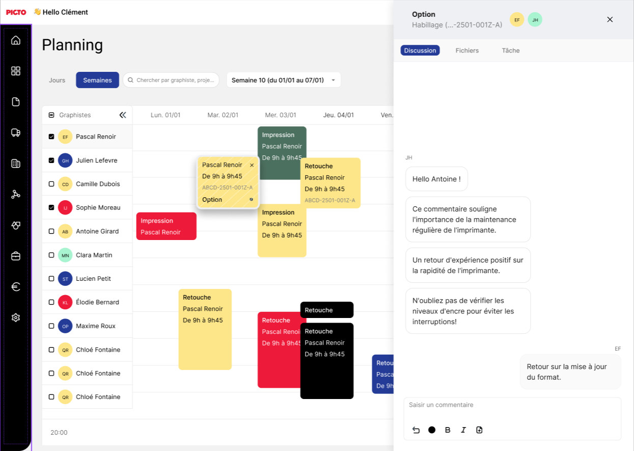Toggle italic formatting in comment editor

coord(463,430)
